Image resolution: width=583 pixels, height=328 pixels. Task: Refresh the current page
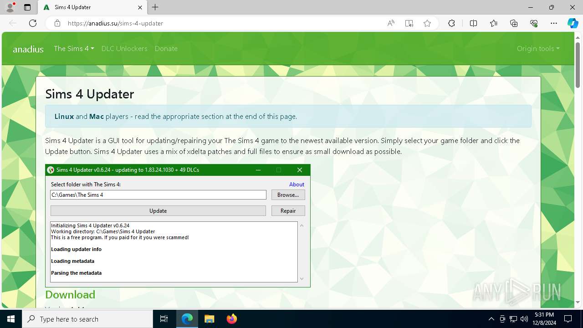point(33,23)
